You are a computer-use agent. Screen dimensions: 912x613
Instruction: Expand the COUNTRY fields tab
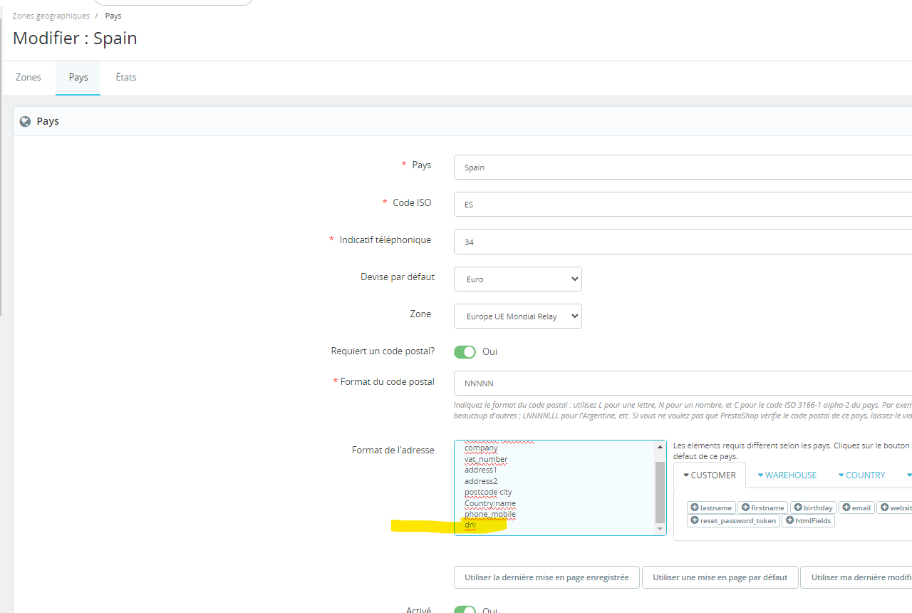[861, 475]
